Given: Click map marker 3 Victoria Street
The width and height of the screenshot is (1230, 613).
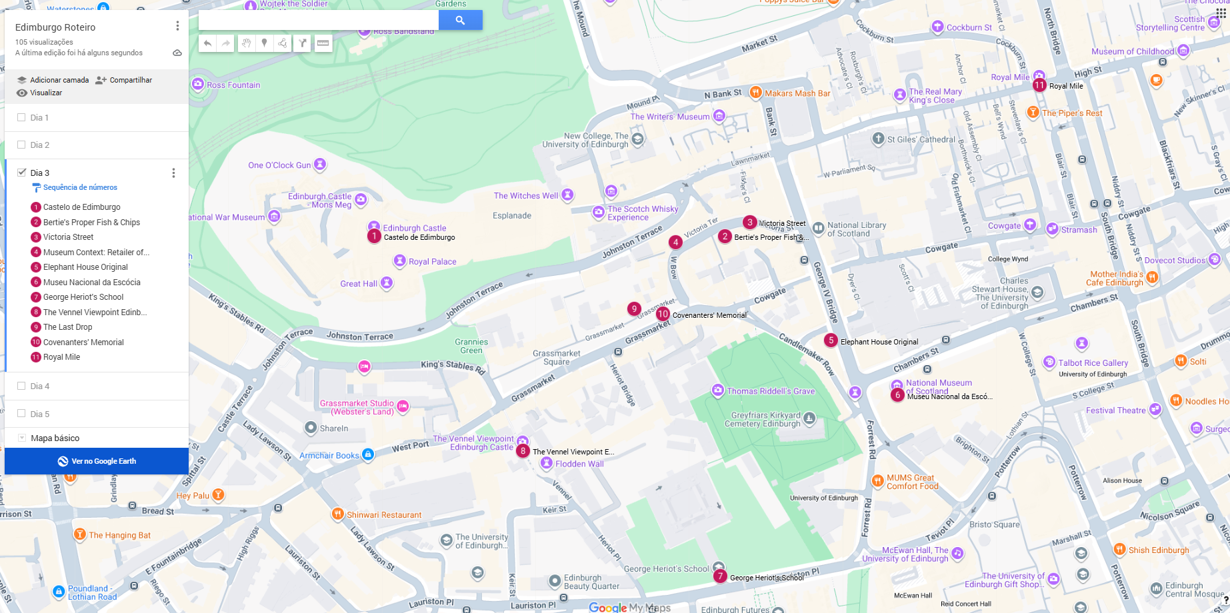Looking at the screenshot, I should tap(750, 223).
